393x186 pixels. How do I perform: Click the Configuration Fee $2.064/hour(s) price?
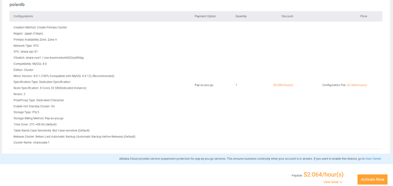click(x=345, y=85)
